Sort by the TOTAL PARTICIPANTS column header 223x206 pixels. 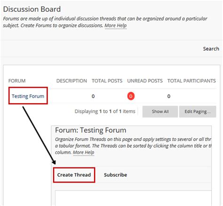pyautogui.click(x=191, y=81)
